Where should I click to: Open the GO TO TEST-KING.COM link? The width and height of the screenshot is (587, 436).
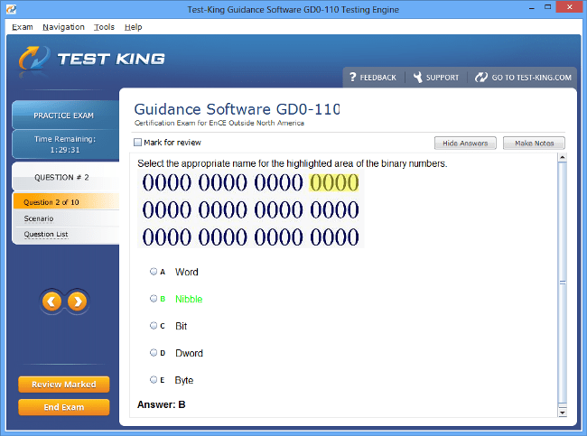point(531,78)
